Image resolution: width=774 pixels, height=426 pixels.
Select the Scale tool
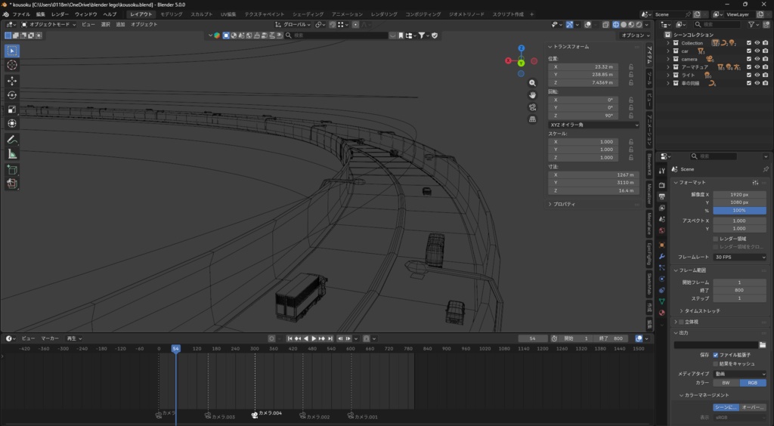pyautogui.click(x=12, y=110)
